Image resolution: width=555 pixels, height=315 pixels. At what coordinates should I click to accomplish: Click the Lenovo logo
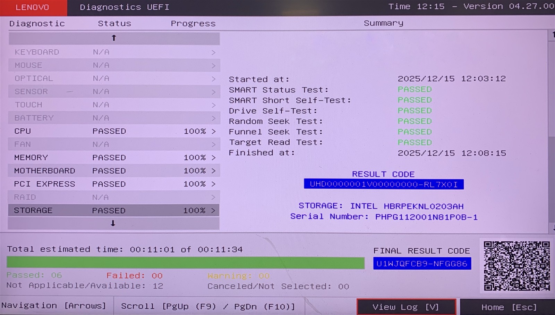pyautogui.click(x=32, y=7)
